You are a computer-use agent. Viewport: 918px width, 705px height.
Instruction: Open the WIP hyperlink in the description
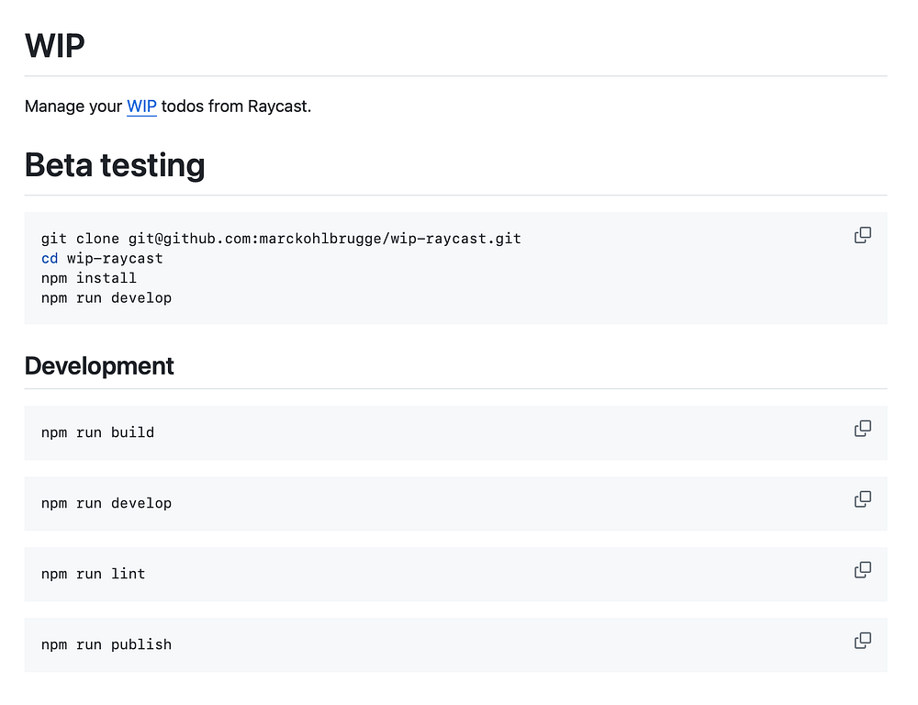pos(141,106)
